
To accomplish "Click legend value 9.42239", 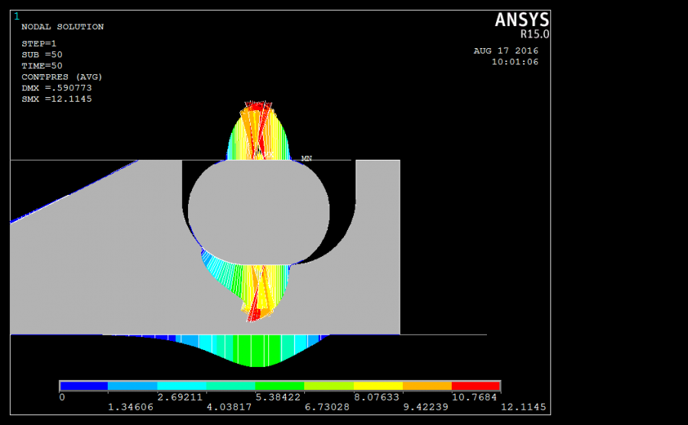I will [x=426, y=407].
